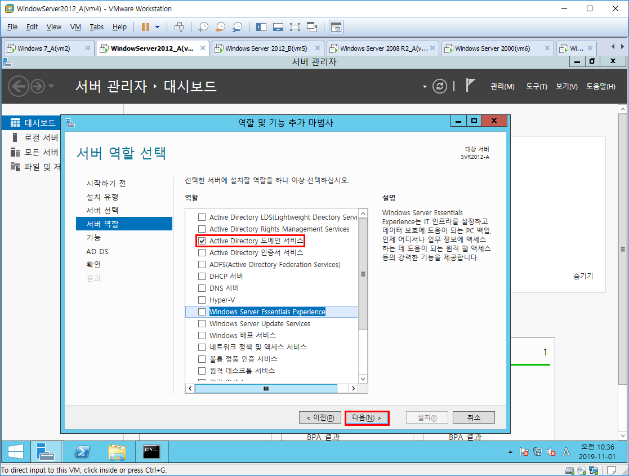Screen dimensions: 629x476
Task: Open the VM menu
Action: coord(75,27)
